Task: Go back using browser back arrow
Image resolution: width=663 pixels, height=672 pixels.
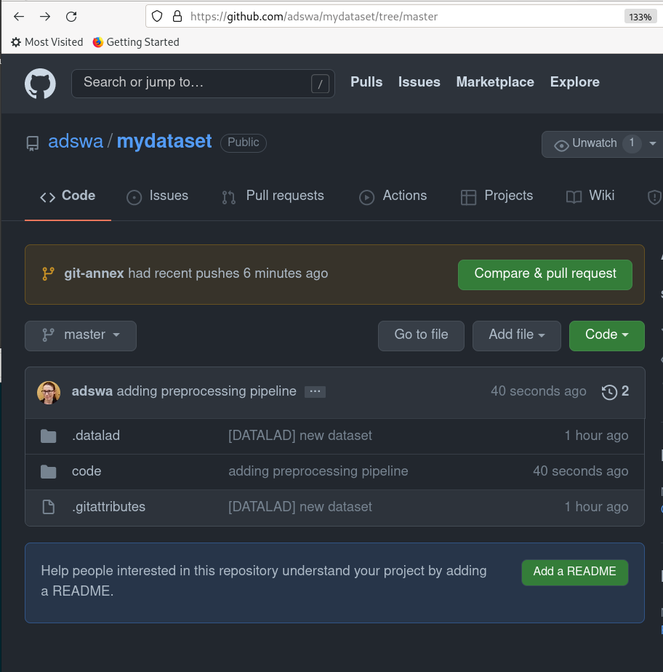Action: (x=19, y=16)
